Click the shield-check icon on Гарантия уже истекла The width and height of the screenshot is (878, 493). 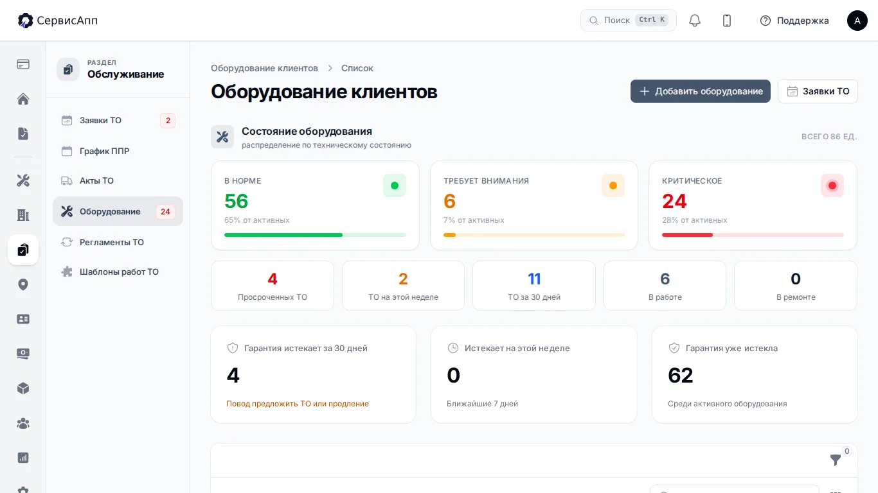[674, 348]
